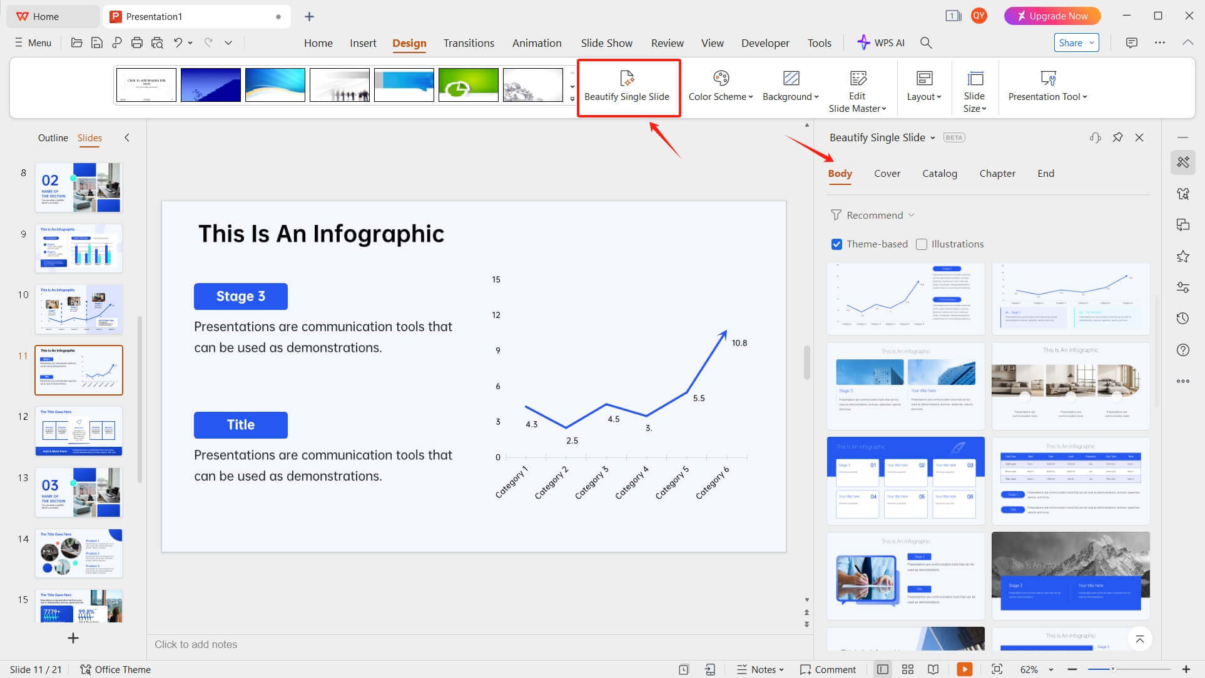The height and width of the screenshot is (678, 1205).
Task: Uncheck the Theme-based checkbox
Action: [836, 244]
